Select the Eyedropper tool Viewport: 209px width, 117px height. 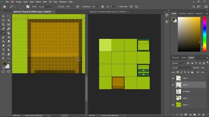(x=3, y=29)
